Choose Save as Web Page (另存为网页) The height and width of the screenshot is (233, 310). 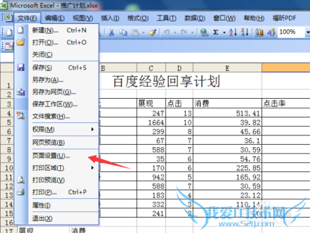pos(56,92)
